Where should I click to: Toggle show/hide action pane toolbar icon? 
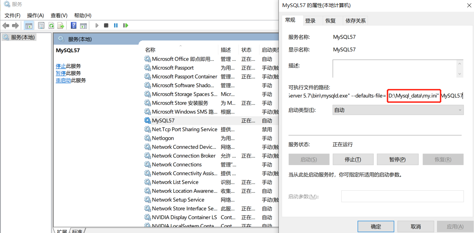pos(83,25)
